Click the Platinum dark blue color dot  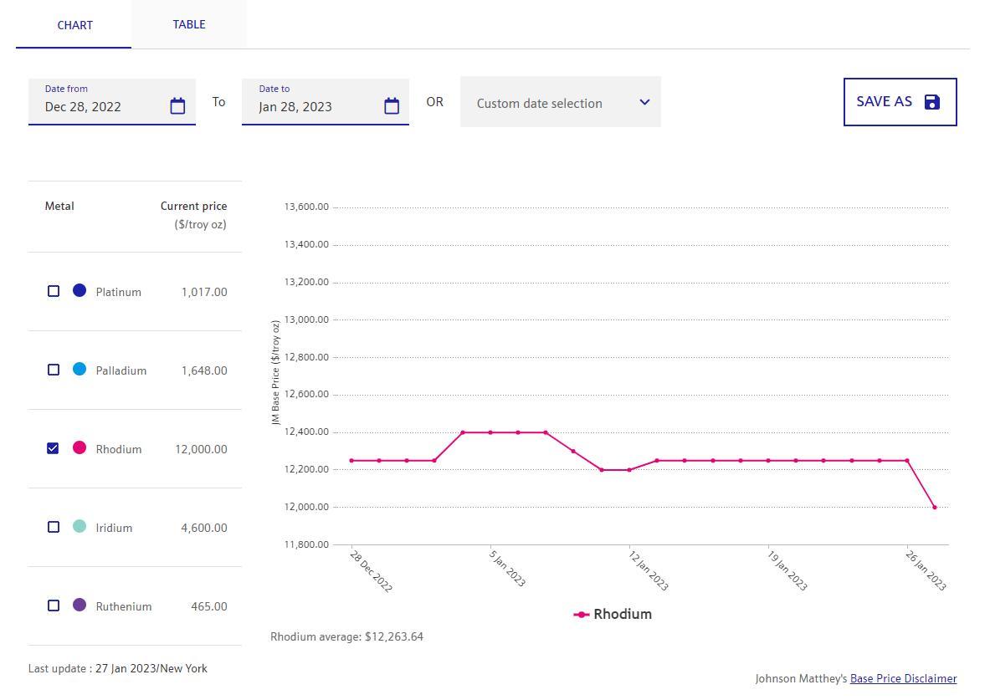(x=80, y=290)
